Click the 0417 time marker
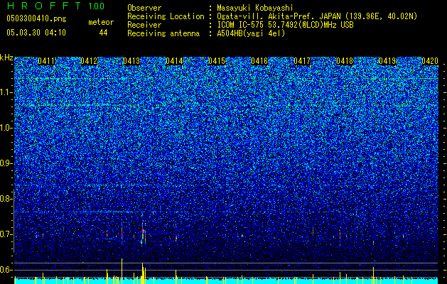This screenshot has height=284, width=447. pyautogui.click(x=302, y=61)
